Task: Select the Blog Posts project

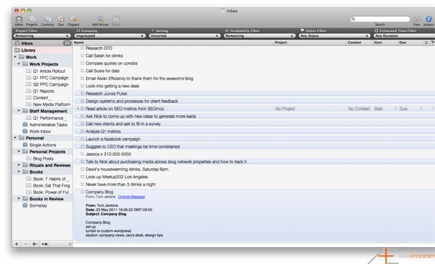Action: click(43, 159)
